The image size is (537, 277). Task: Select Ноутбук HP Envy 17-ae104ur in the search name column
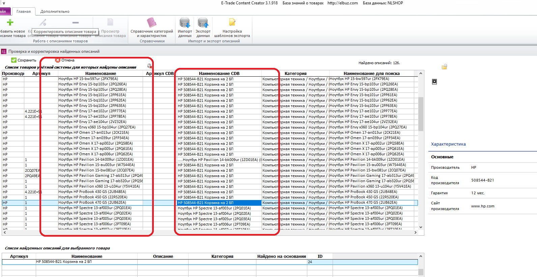tap(372, 122)
